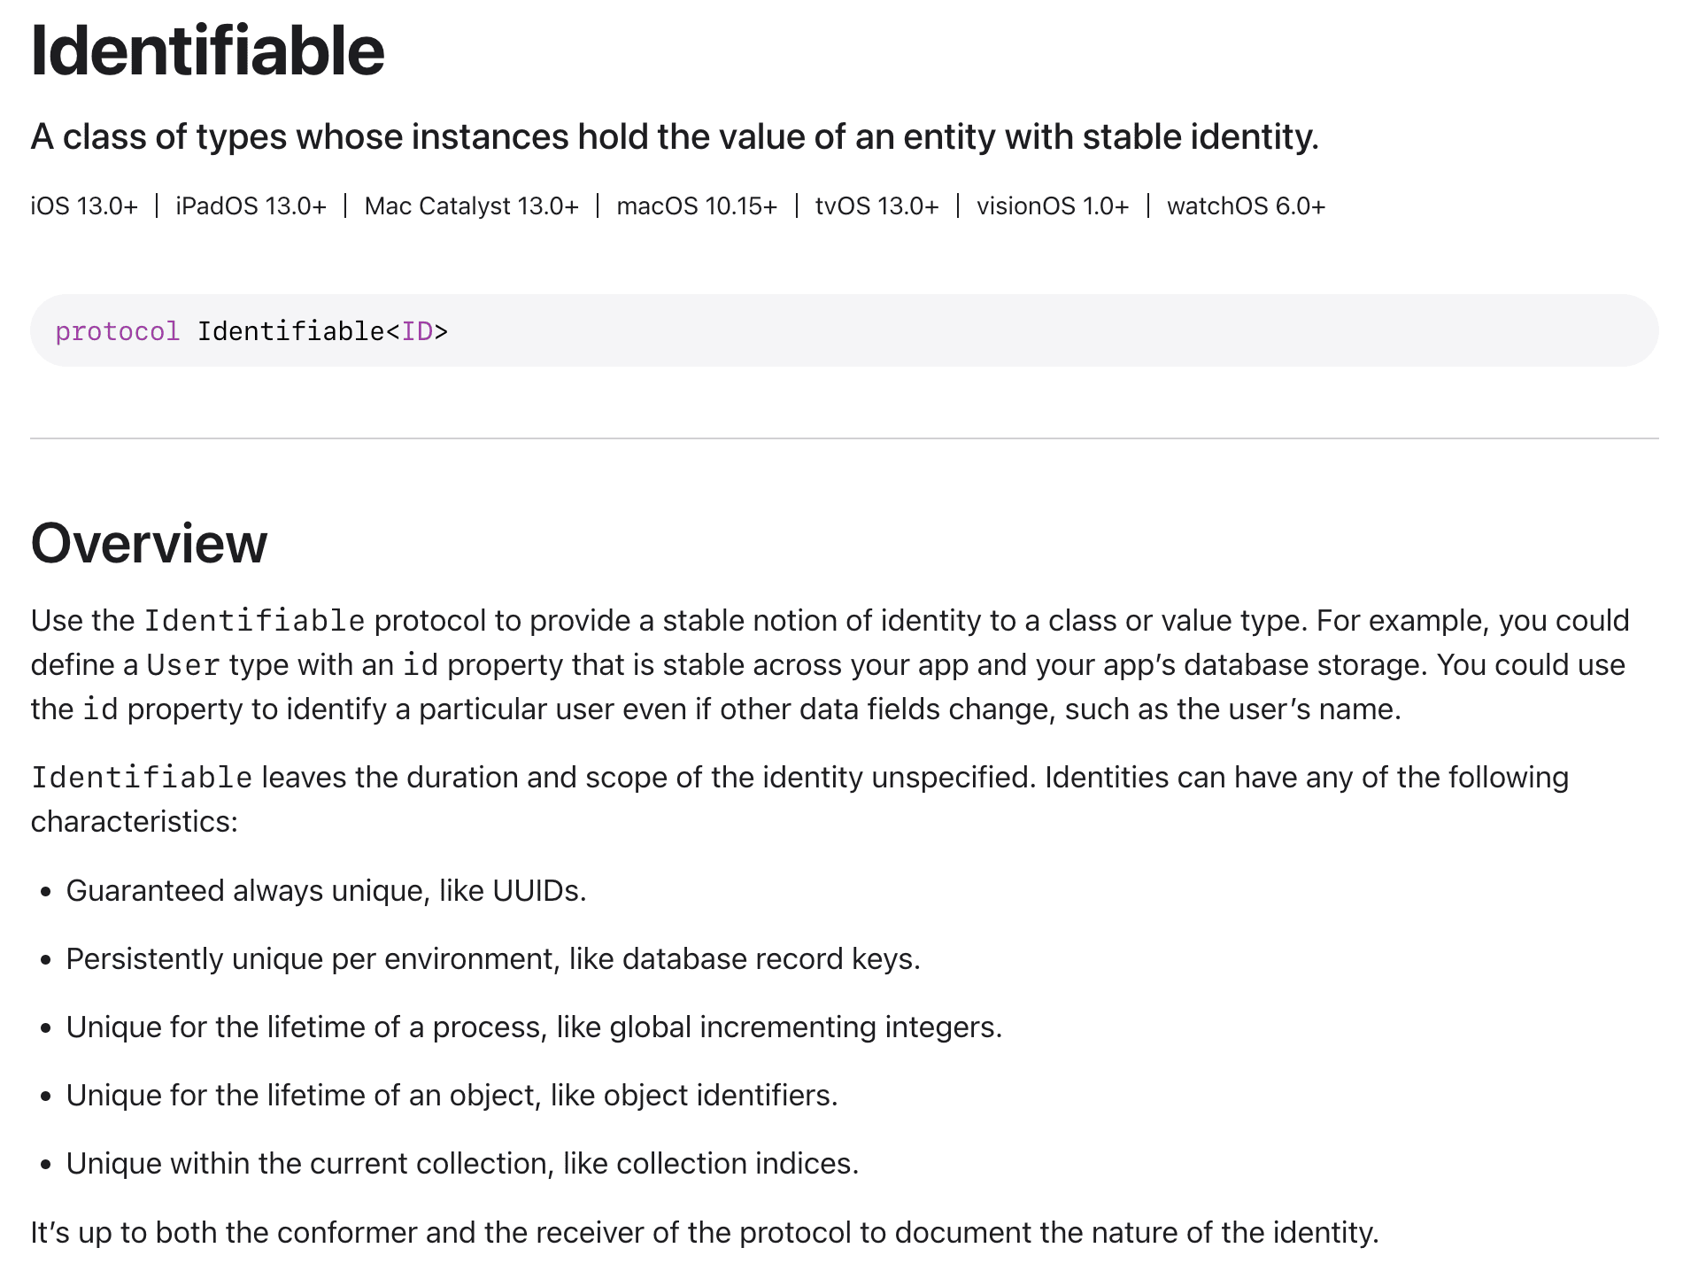Click the collection indices bullet
Image resolution: width=1691 pixels, height=1279 pixels.
click(462, 1164)
